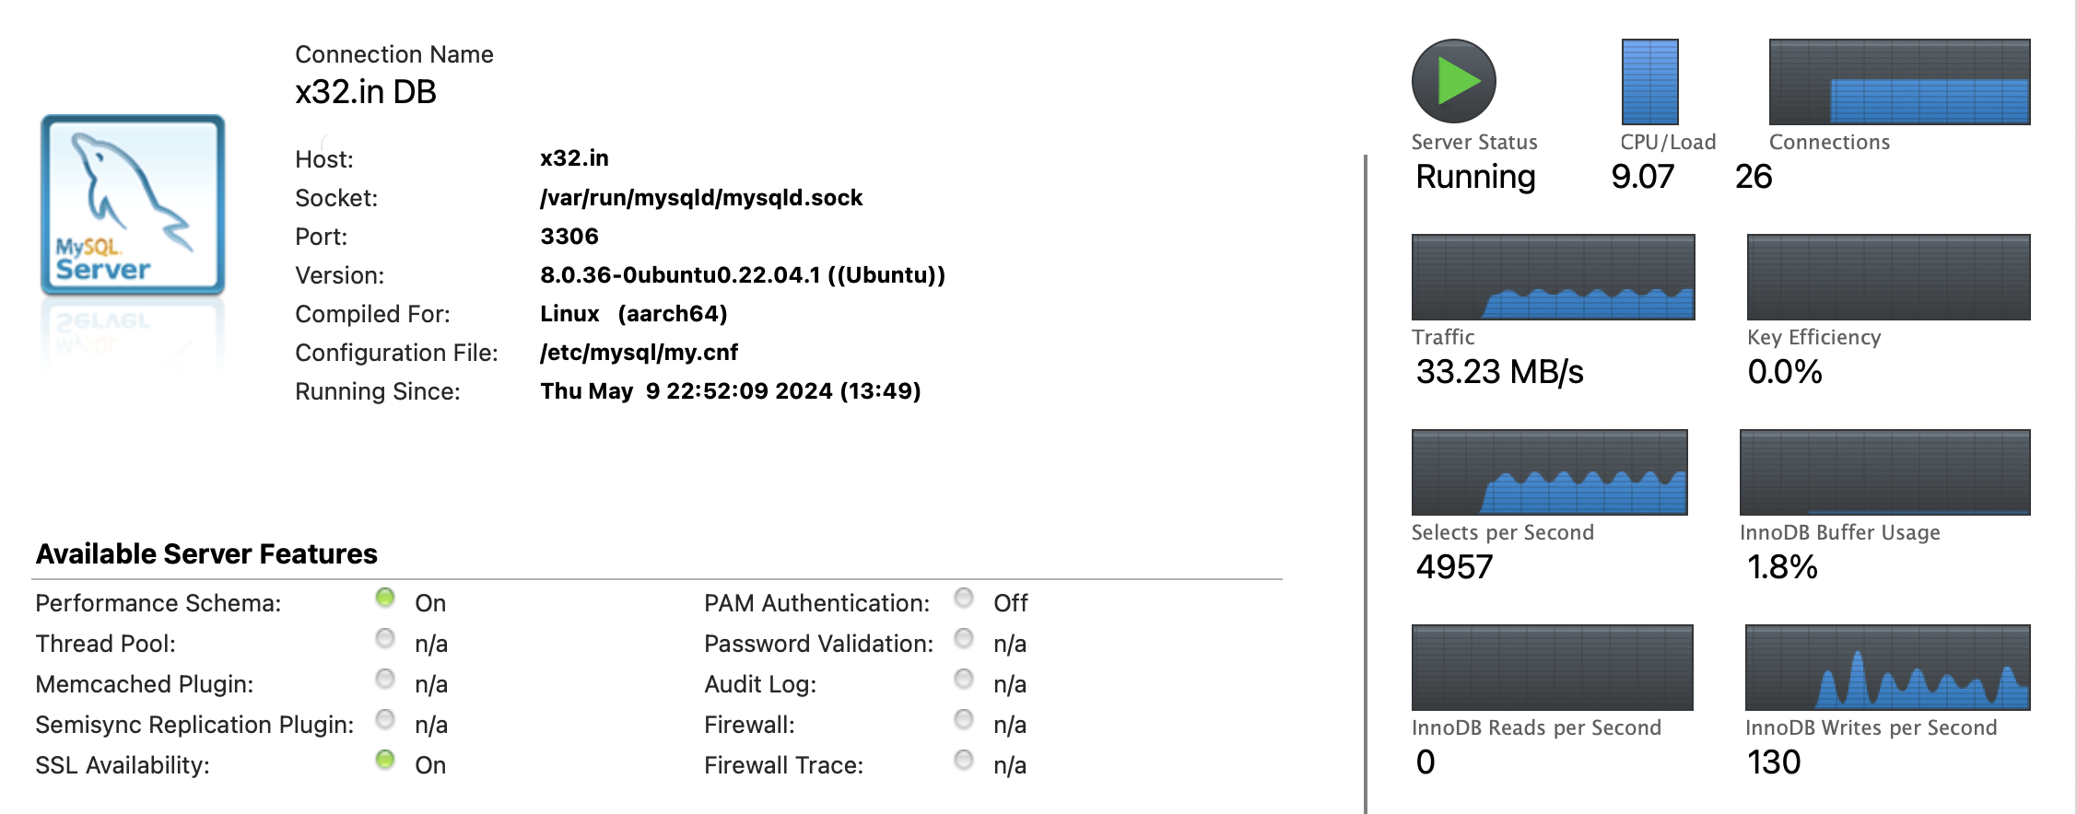
Task: Click the Traffic graph
Action: pyautogui.click(x=1553, y=276)
